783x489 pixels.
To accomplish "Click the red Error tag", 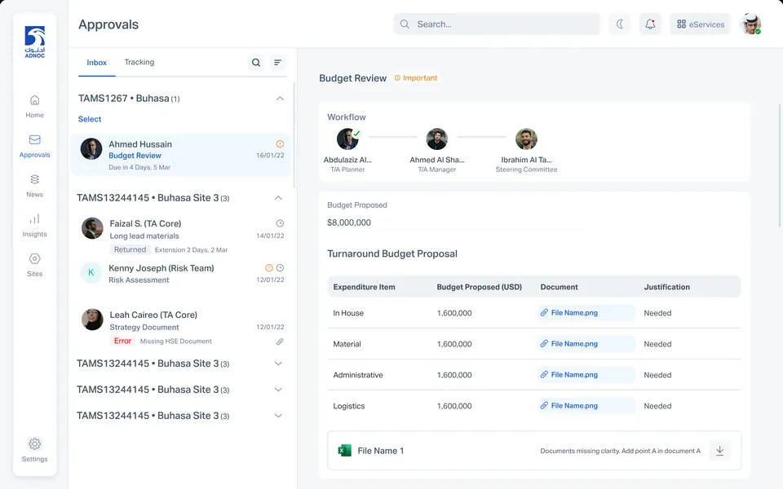I will [122, 341].
